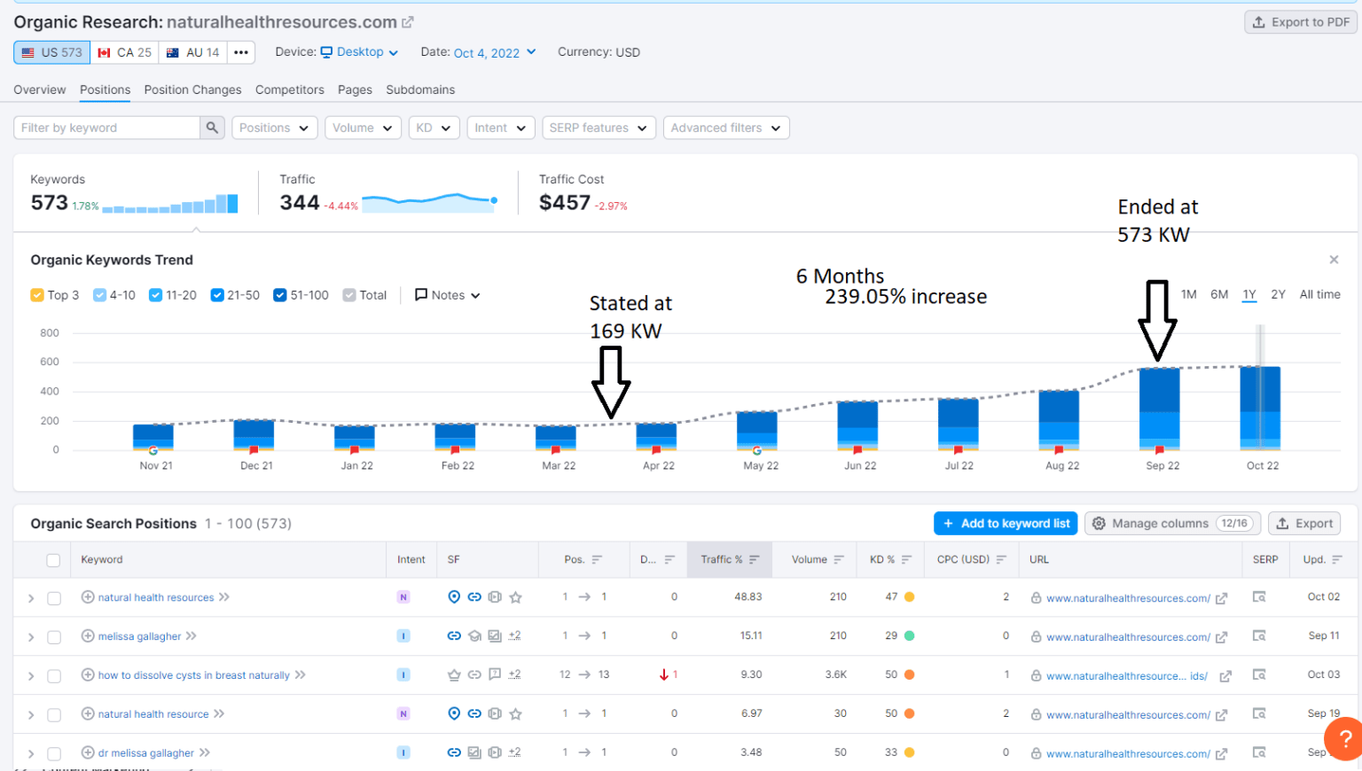
Task: Click Add to keyword list button
Action: tap(1006, 524)
